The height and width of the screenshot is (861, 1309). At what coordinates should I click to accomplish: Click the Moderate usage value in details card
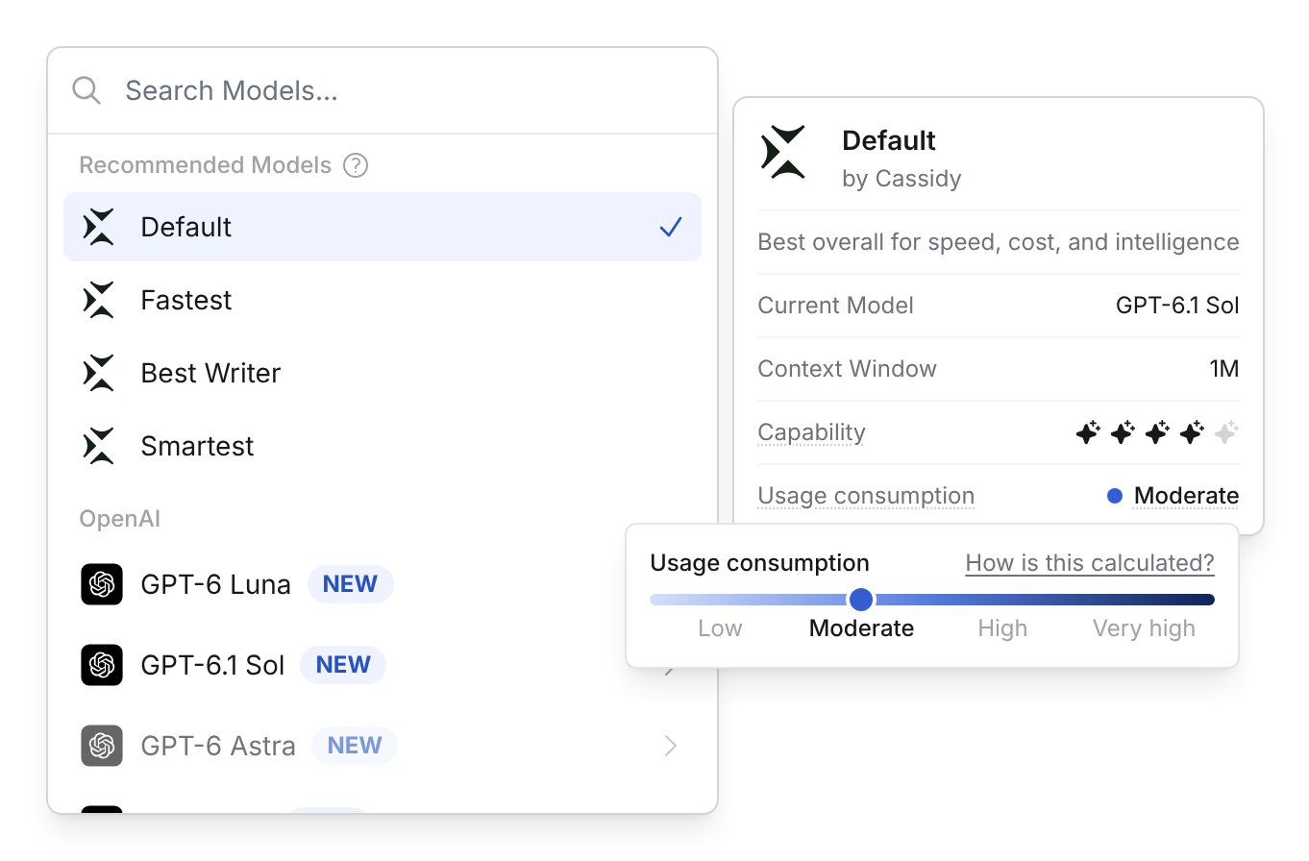click(1186, 496)
